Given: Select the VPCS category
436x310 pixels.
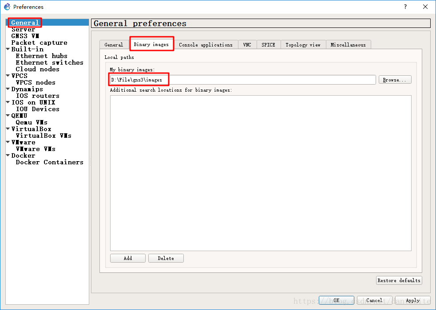Looking at the screenshot, I should (x=19, y=76).
